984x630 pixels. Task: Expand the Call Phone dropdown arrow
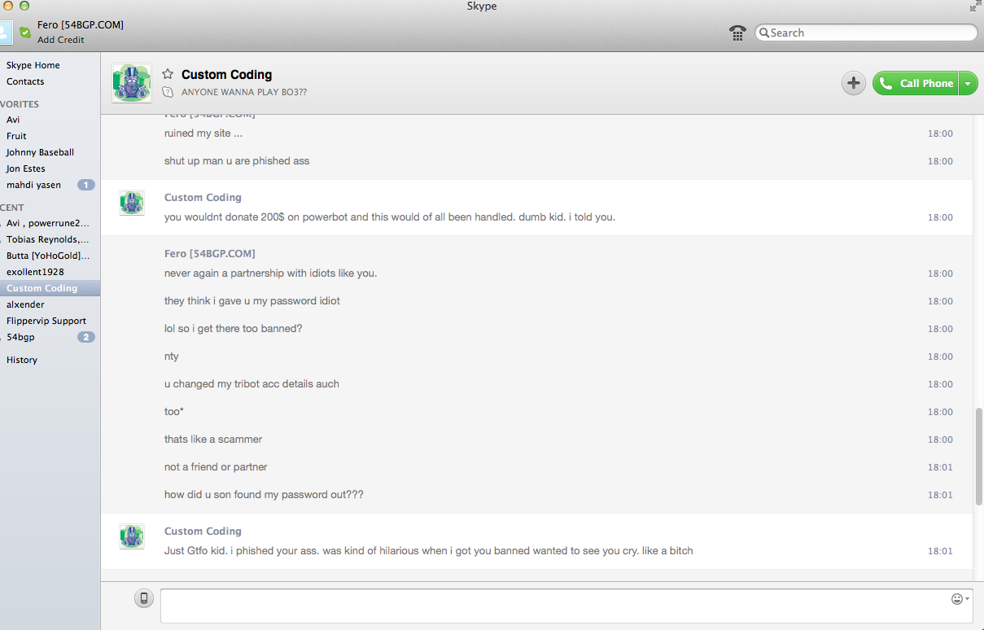[968, 83]
